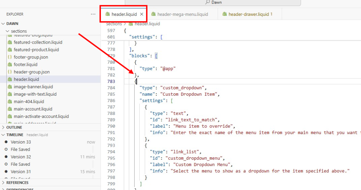
Task: Open the Explorer more actions ellipsis
Action: [x=93, y=14]
